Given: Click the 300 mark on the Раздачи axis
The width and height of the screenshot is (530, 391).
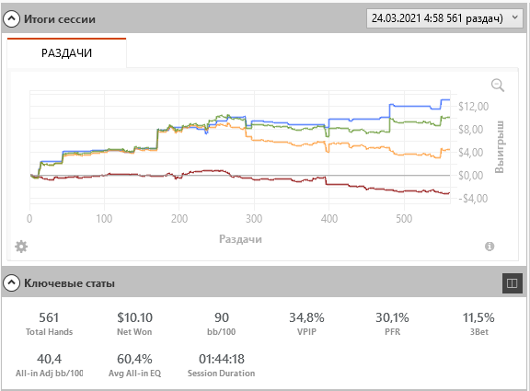Looking at the screenshot, I should click(x=254, y=219).
